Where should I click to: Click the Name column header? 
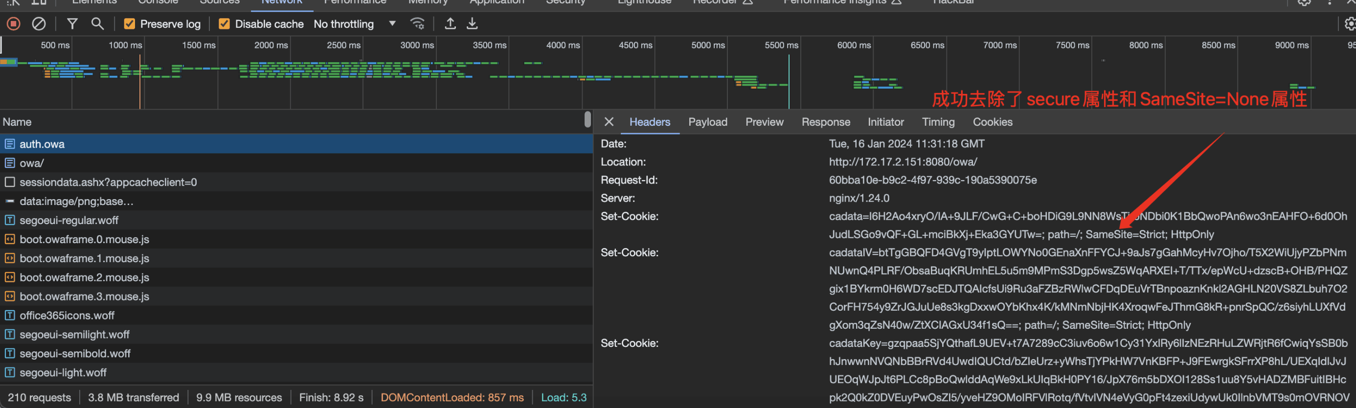tap(18, 122)
